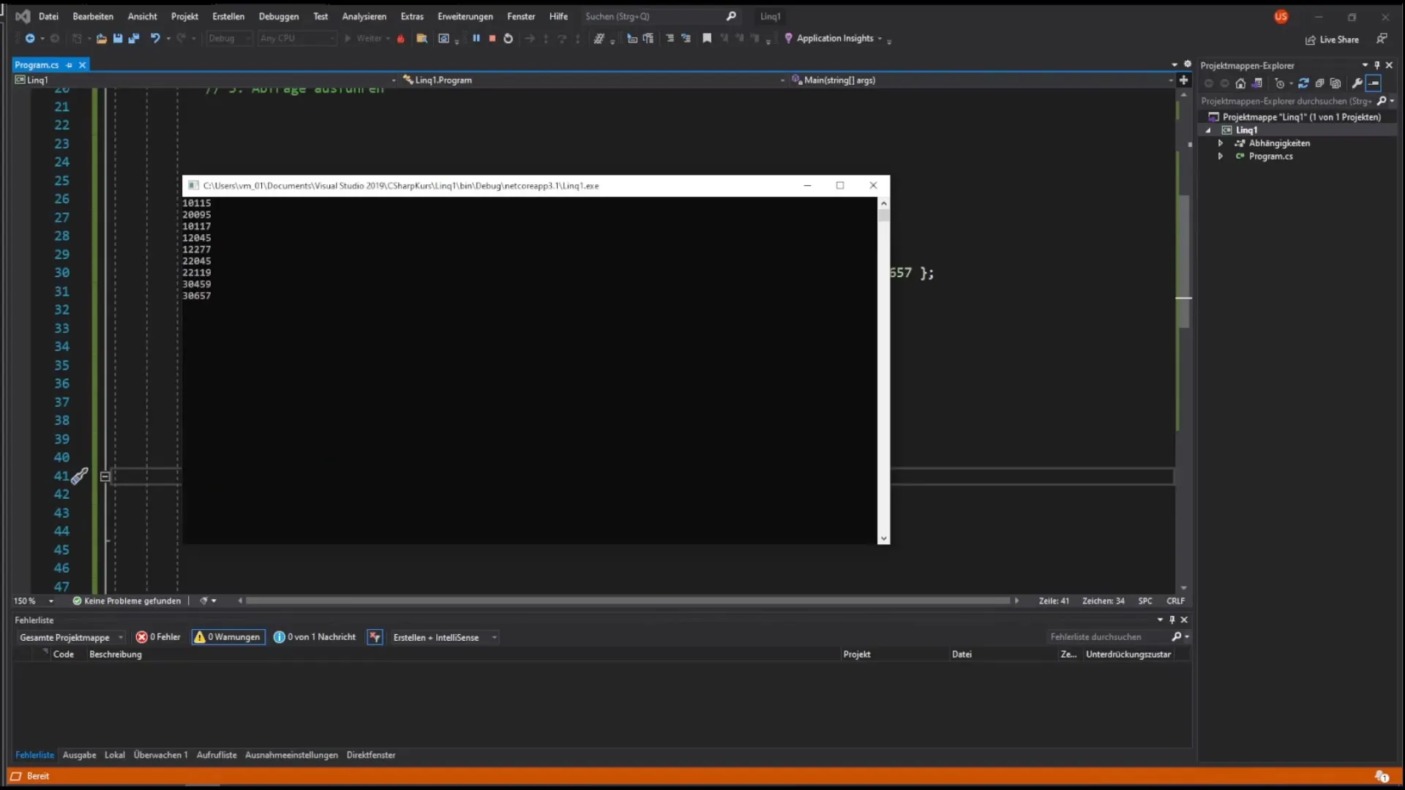The height and width of the screenshot is (790, 1405).
Task: Toggle the build IntelliSense filter icon in Fehlerliste
Action: point(375,637)
